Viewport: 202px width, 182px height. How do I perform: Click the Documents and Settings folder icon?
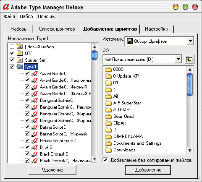pyautogui.click(x=108, y=143)
